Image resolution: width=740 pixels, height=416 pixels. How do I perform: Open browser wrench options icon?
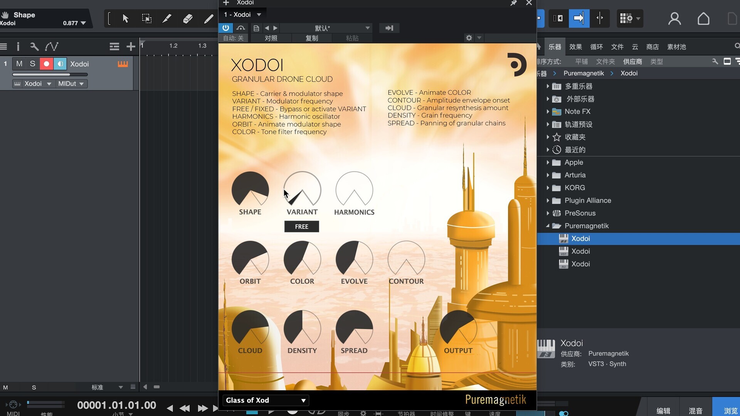click(x=715, y=61)
